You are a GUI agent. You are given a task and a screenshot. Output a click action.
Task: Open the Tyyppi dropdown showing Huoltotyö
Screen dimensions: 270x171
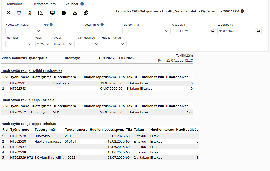tap(63, 44)
